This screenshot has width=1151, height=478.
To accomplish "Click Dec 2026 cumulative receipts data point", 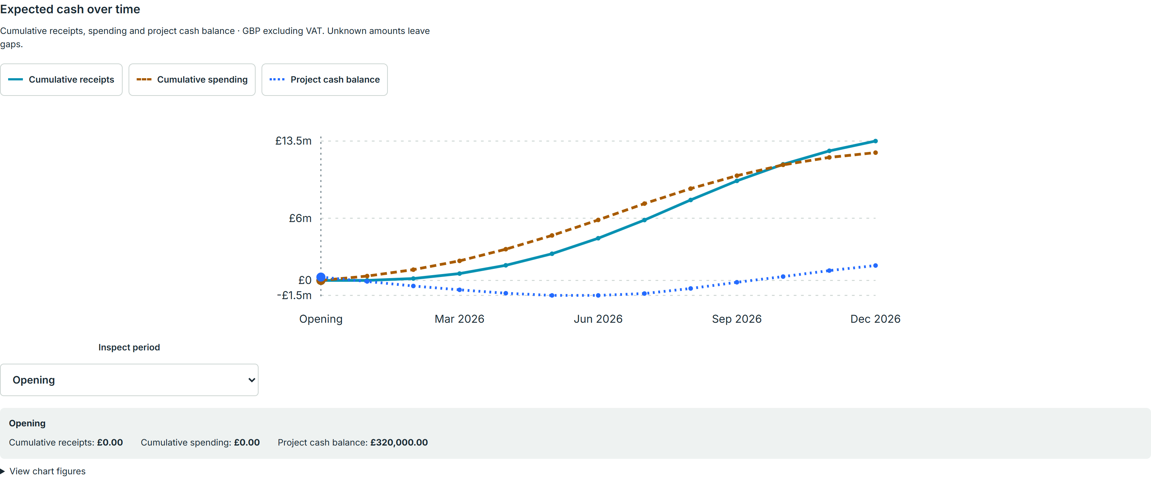I will tap(875, 141).
